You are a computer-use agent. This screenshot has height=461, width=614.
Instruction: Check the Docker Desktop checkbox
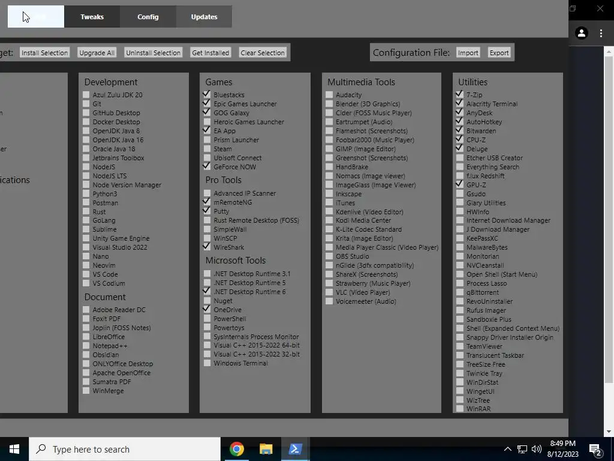click(x=86, y=121)
